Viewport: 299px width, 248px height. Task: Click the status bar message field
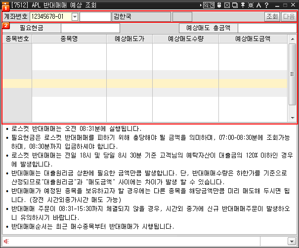click(x=131, y=242)
